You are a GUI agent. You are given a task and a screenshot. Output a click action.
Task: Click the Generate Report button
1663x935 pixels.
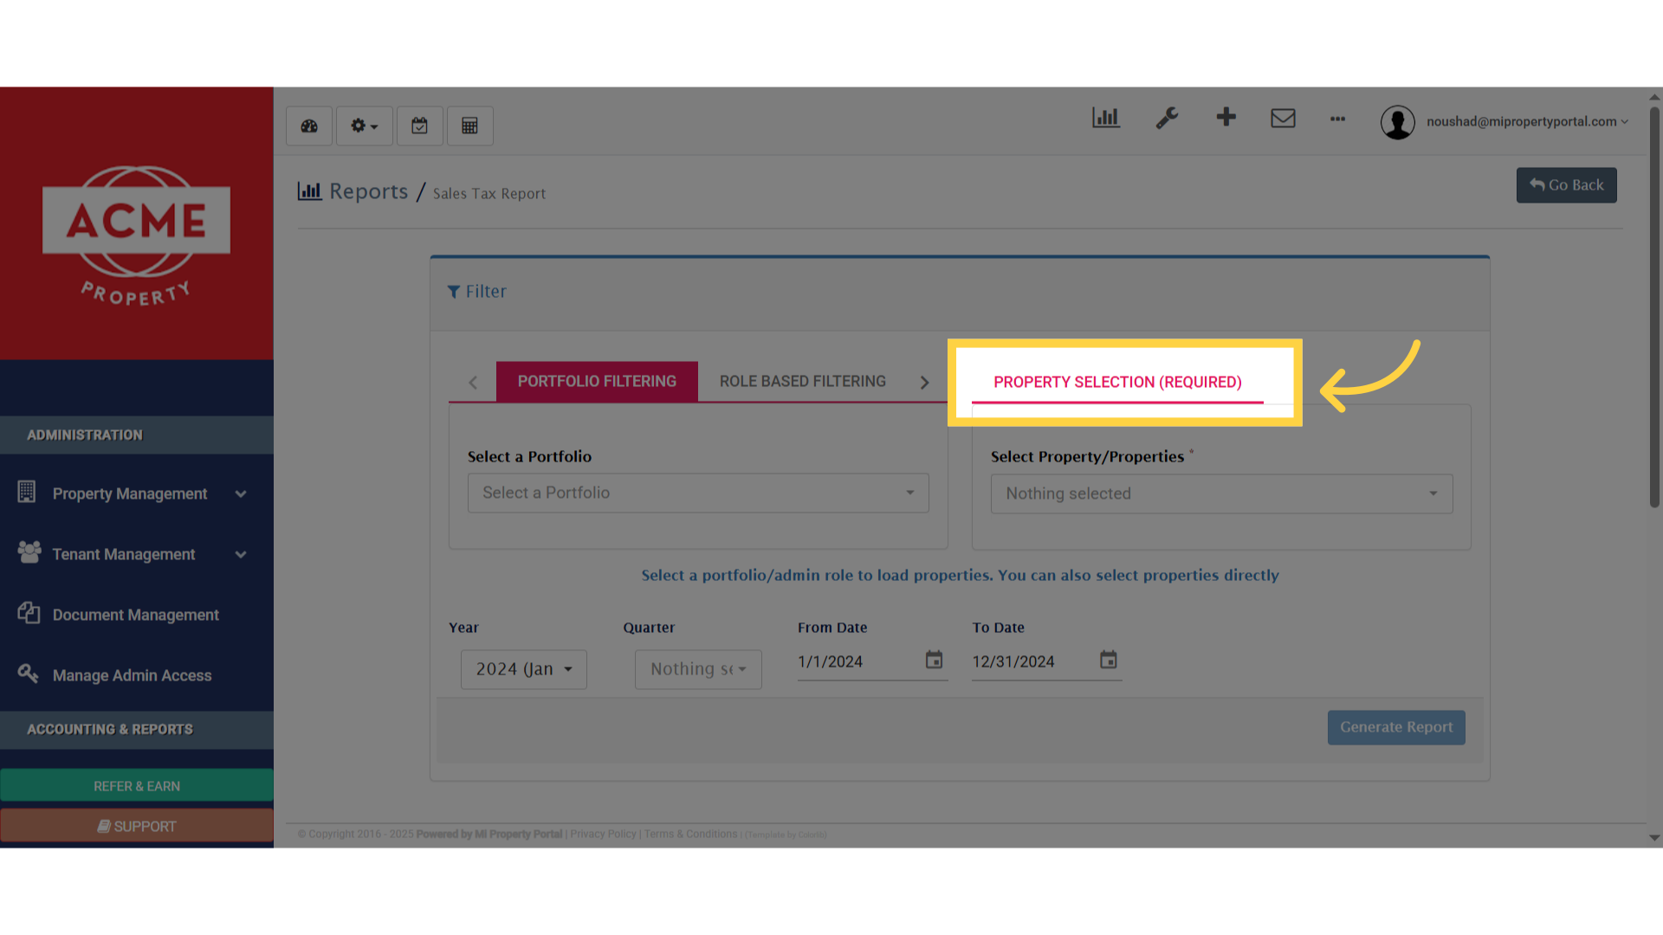click(1396, 727)
